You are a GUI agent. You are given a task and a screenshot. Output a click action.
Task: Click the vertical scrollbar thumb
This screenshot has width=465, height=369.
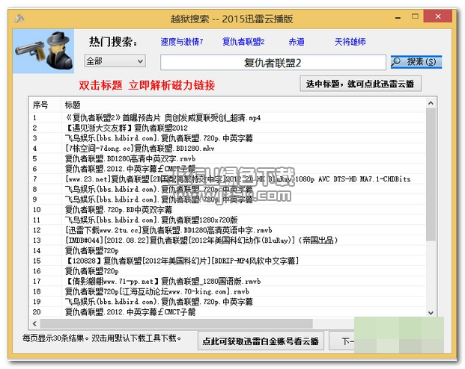tap(431, 175)
